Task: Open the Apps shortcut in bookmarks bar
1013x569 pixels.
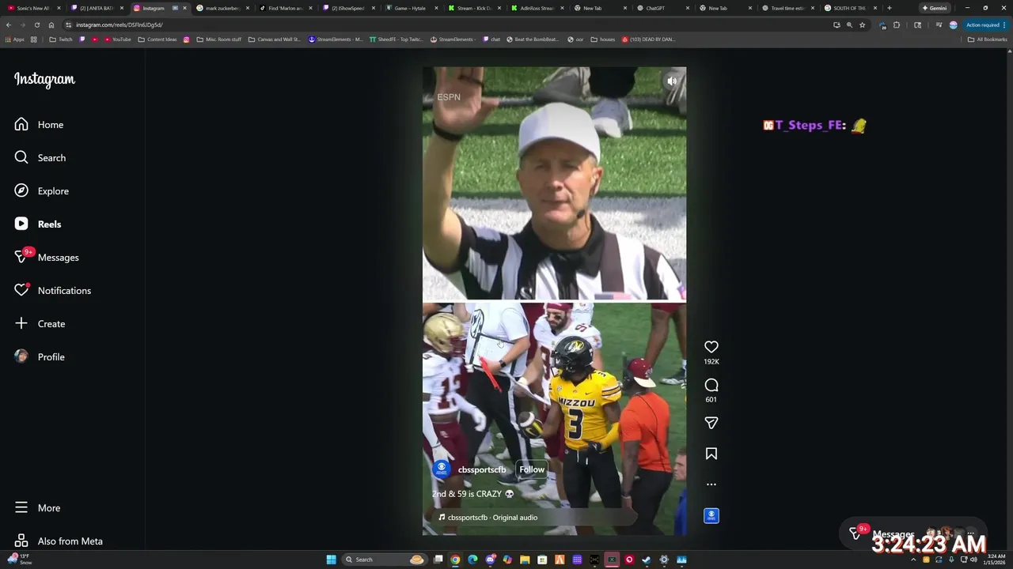Action: [14, 40]
